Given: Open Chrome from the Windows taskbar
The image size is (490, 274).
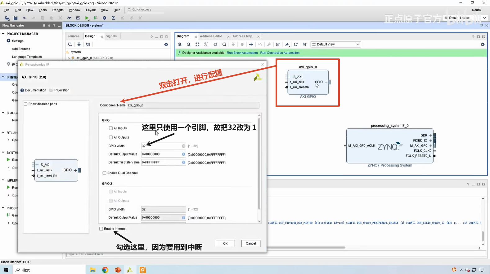Looking at the screenshot, I should 105,270.
